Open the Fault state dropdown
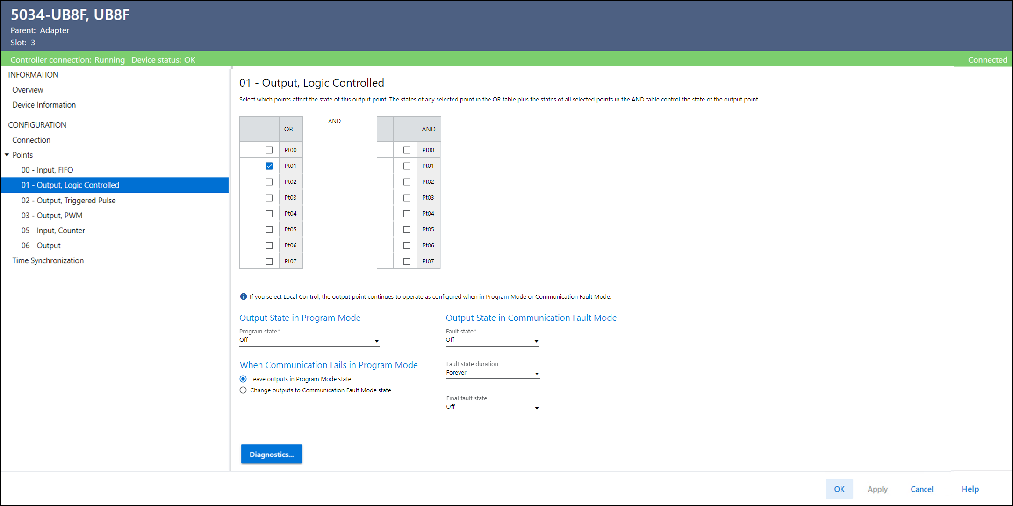Viewport: 1013px width, 506px height. [x=492, y=340]
